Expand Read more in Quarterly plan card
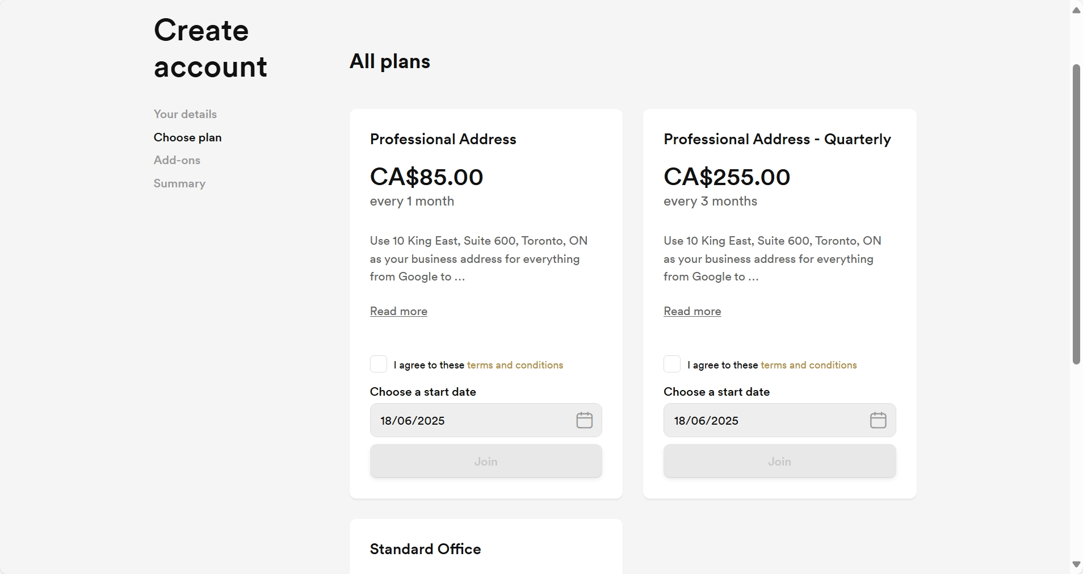 (692, 311)
